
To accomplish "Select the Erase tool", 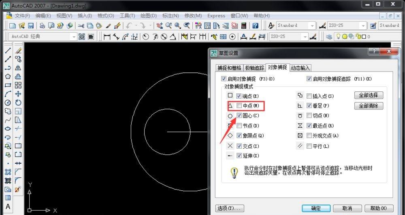I will coord(18,51).
